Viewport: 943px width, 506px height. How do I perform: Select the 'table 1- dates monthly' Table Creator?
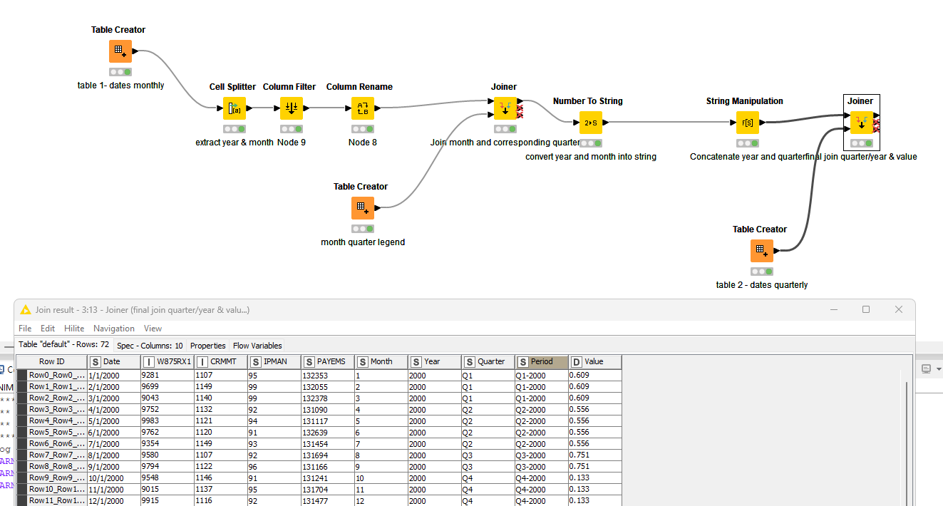(x=120, y=51)
